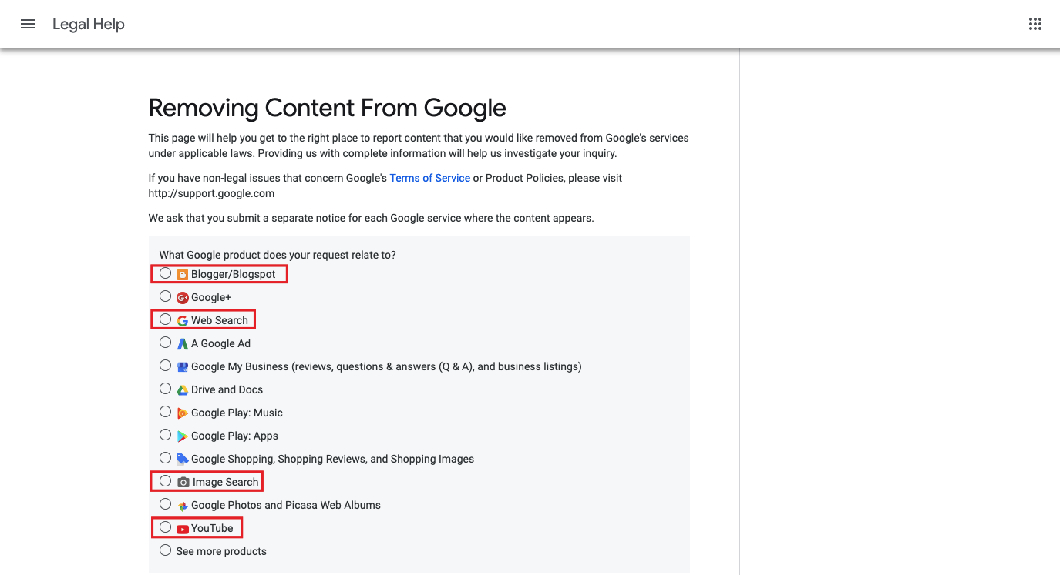Viewport: 1060px width, 575px height.
Task: Open the Google apps grid
Action: (1035, 24)
